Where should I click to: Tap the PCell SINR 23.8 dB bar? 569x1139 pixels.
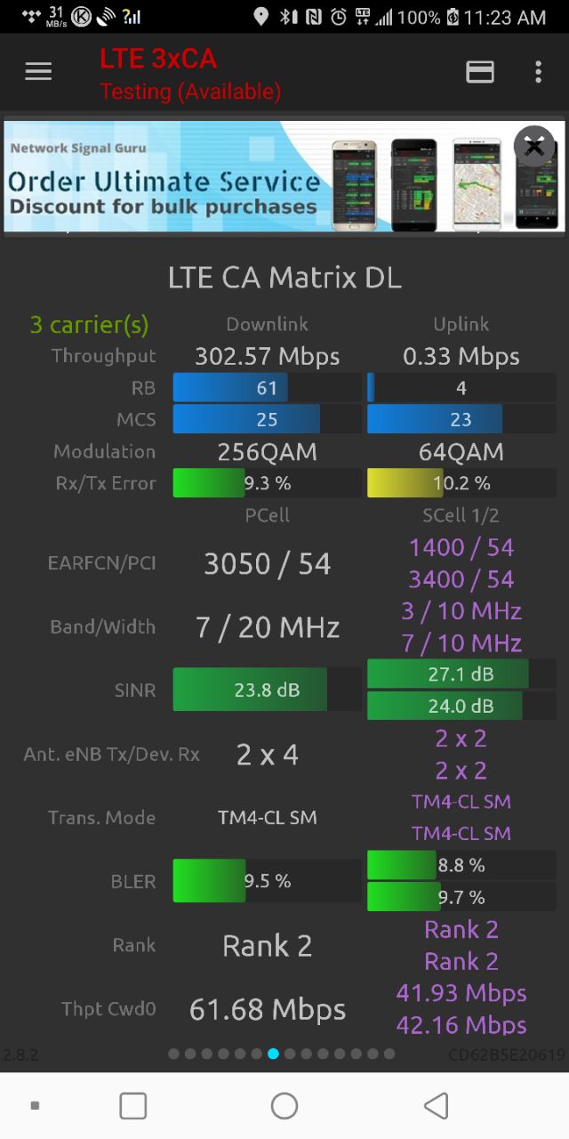click(267, 690)
